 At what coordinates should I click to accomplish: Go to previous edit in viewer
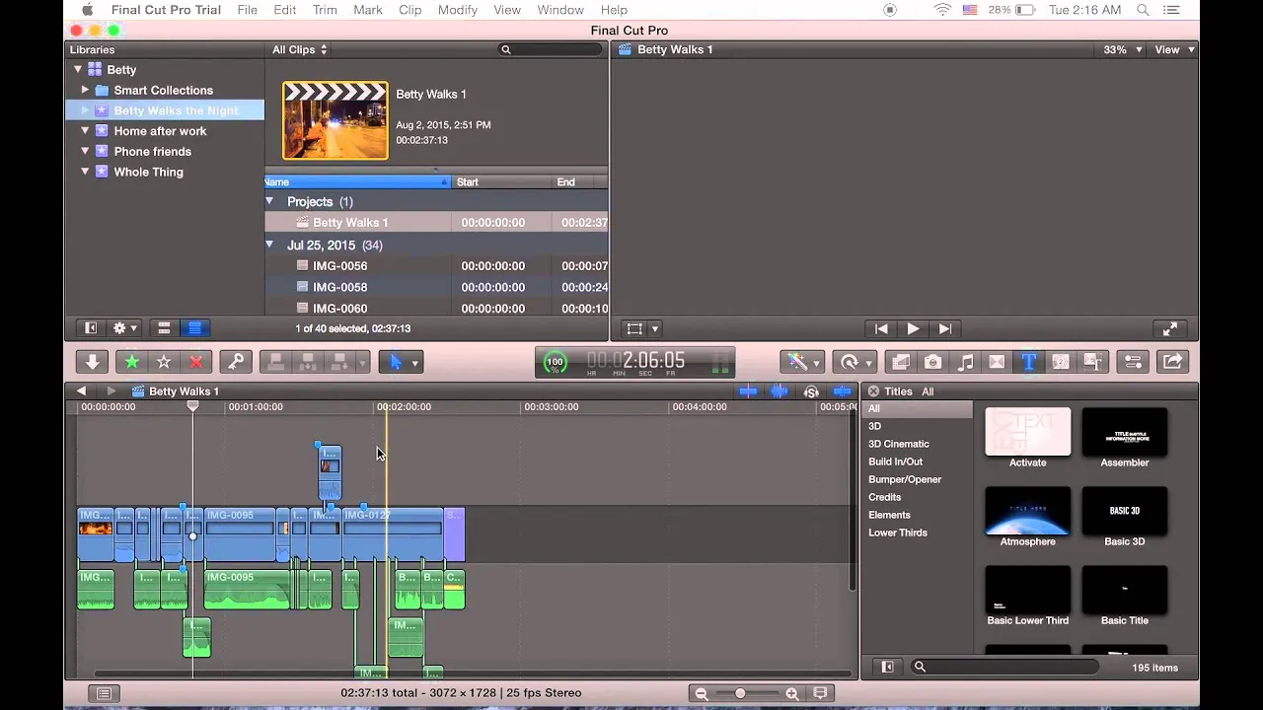tap(881, 329)
